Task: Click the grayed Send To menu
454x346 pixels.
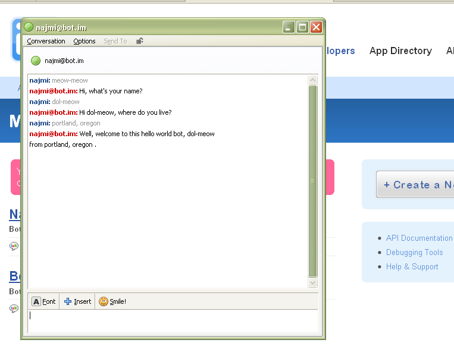Action: coord(115,42)
